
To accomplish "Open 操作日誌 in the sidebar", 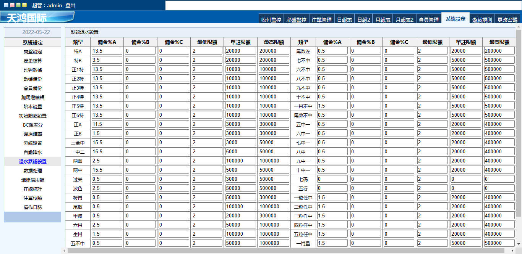I will click(x=32, y=207).
